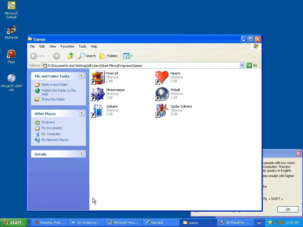Select the Minesweeper shortcut icon
Viewport: 303px width, 227px height.
(98, 94)
